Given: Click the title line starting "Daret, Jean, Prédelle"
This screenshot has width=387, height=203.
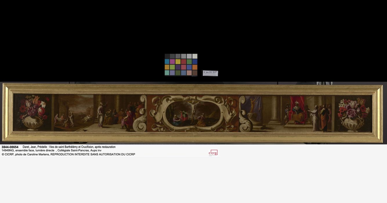Looking at the screenshot, I should pos(69,147).
